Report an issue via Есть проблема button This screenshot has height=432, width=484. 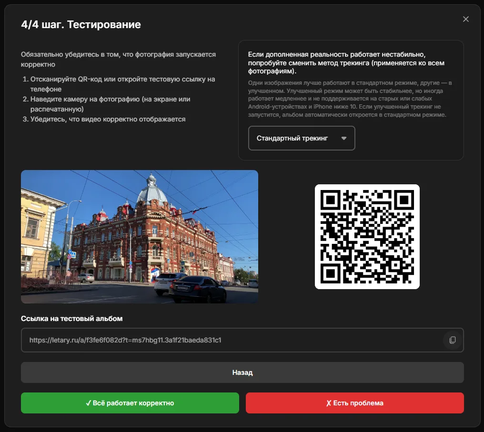coord(355,403)
